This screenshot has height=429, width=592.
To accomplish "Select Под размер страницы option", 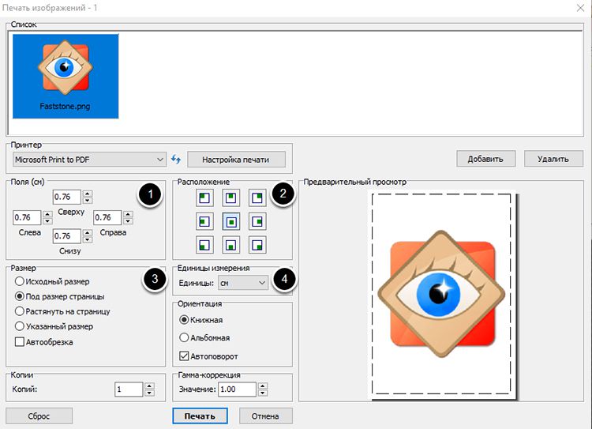I will [59, 296].
